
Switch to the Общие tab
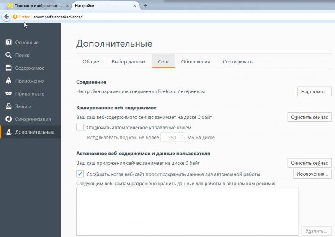click(x=91, y=61)
